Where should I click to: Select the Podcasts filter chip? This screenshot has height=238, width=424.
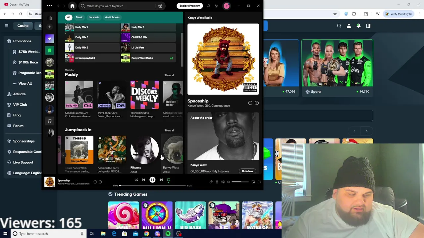click(x=94, y=17)
